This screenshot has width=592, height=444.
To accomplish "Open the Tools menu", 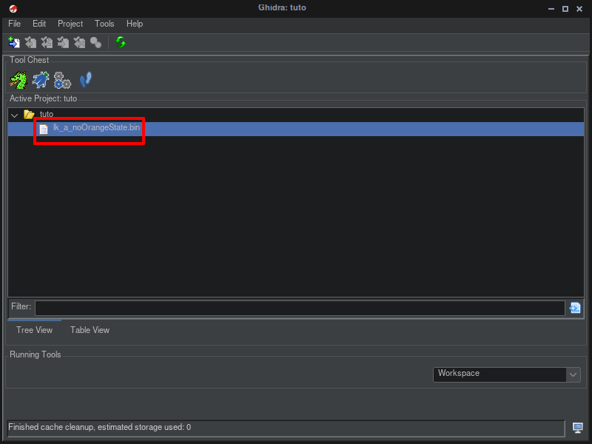I will point(104,24).
